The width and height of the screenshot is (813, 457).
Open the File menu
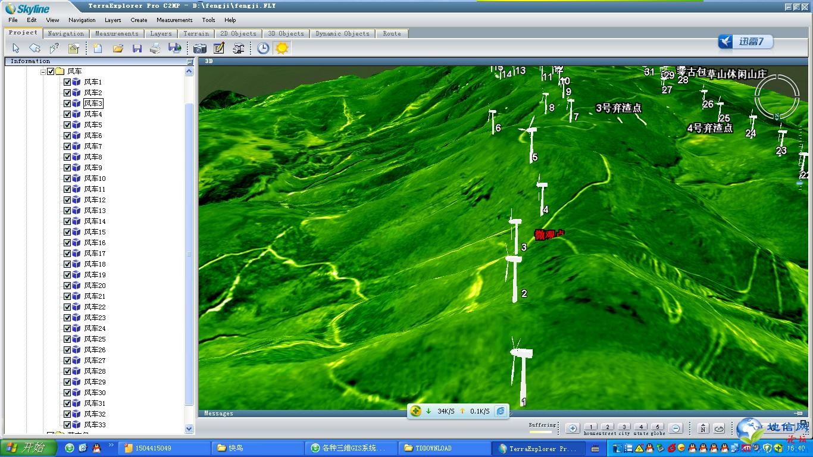(13, 20)
